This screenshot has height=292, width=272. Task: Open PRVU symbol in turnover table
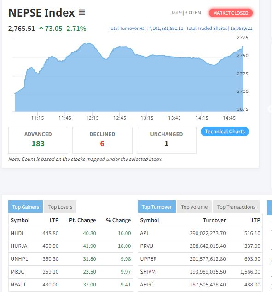click(146, 246)
